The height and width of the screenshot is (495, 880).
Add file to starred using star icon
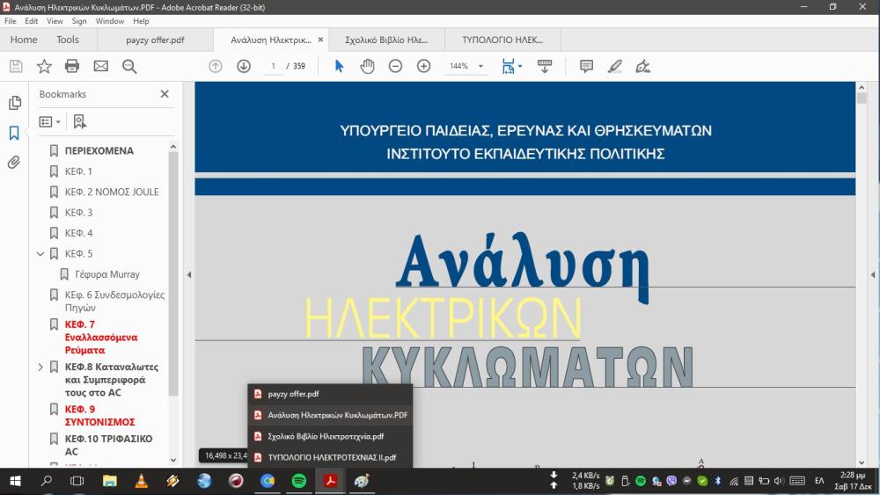pos(44,66)
